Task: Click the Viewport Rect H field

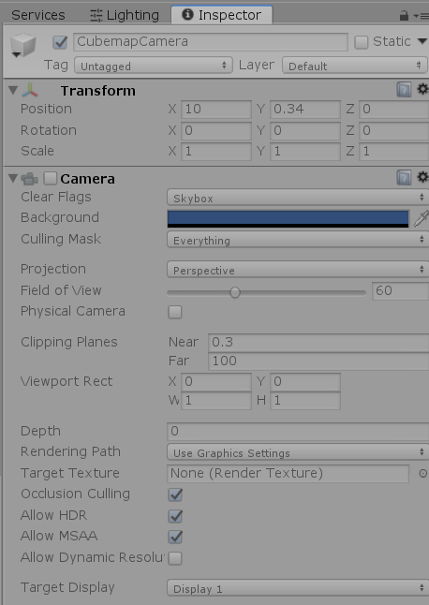Action: [305, 401]
